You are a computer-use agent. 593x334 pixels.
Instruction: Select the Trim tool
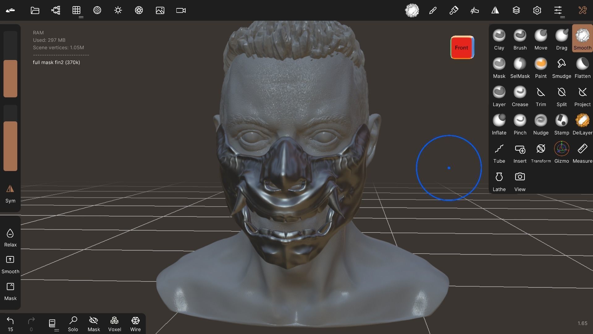[541, 96]
